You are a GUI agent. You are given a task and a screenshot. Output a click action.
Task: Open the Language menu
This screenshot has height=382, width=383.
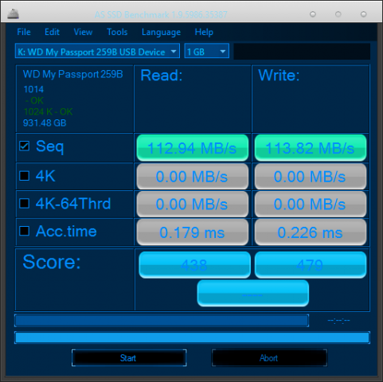161,32
